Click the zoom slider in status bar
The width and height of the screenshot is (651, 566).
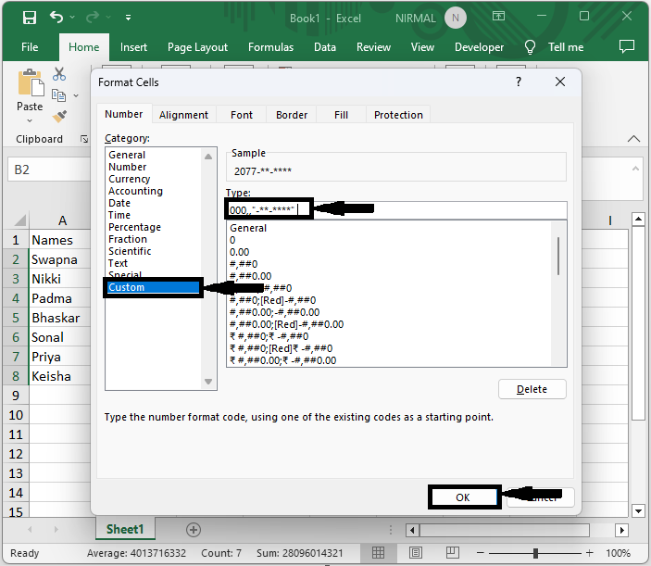coord(537,553)
